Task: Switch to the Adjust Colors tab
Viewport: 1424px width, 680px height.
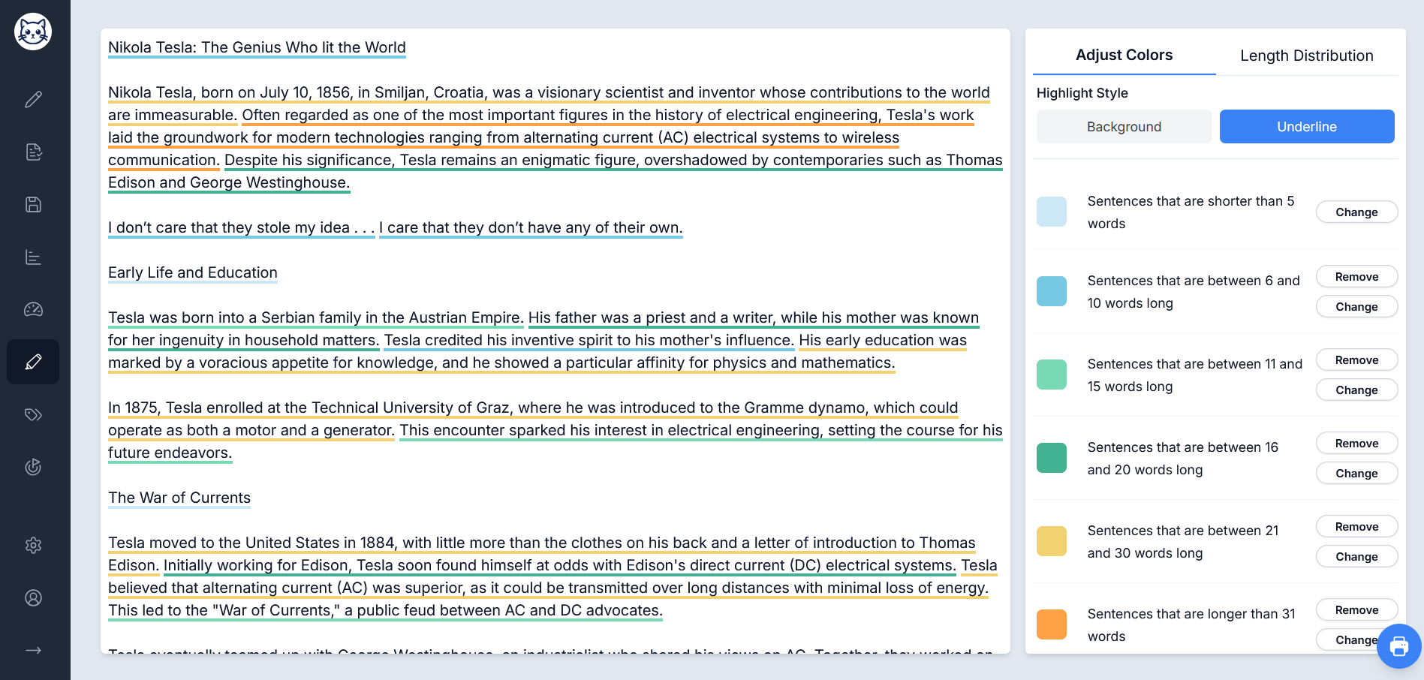Action: point(1124,55)
